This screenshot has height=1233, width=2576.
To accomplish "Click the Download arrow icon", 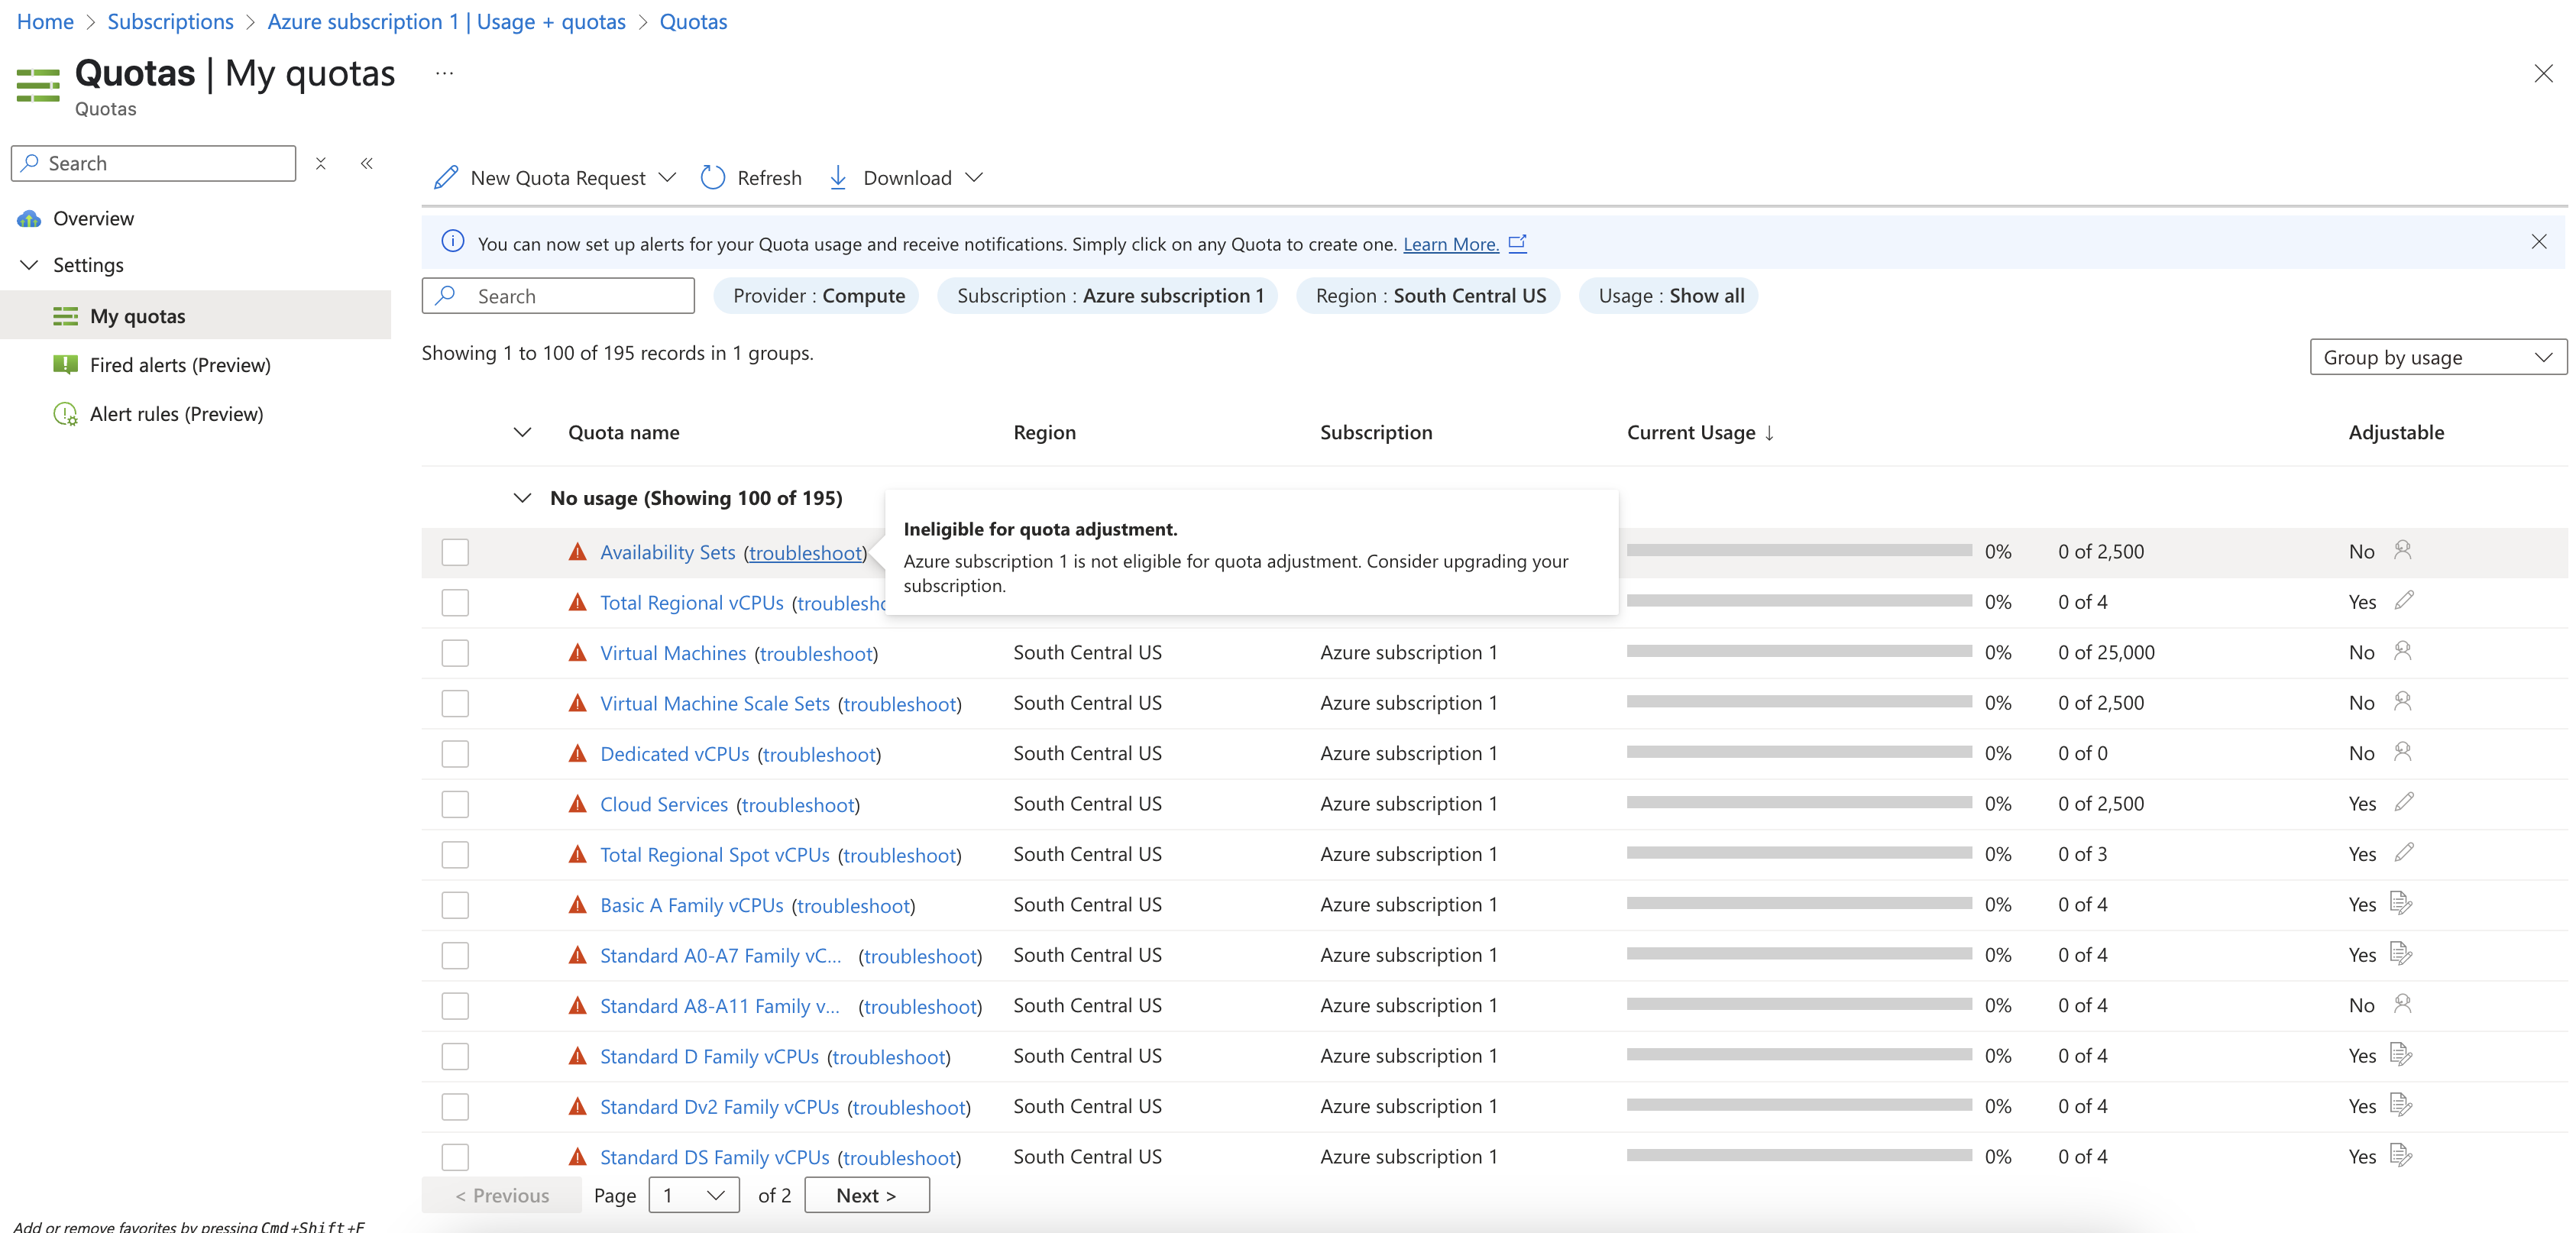I will [x=838, y=177].
